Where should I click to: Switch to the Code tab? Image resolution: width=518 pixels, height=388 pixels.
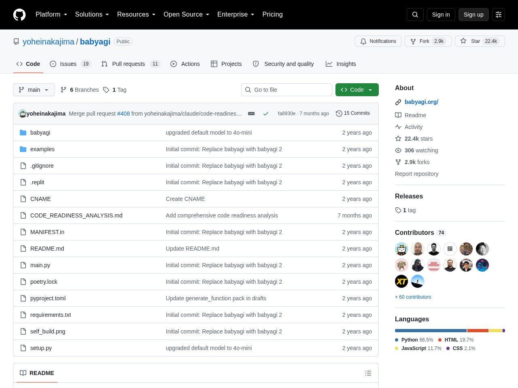click(28, 64)
